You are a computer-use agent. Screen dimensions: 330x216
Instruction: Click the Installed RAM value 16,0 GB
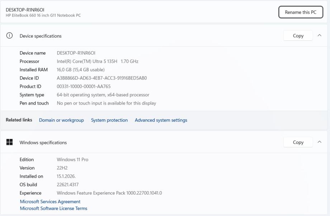click(81, 70)
